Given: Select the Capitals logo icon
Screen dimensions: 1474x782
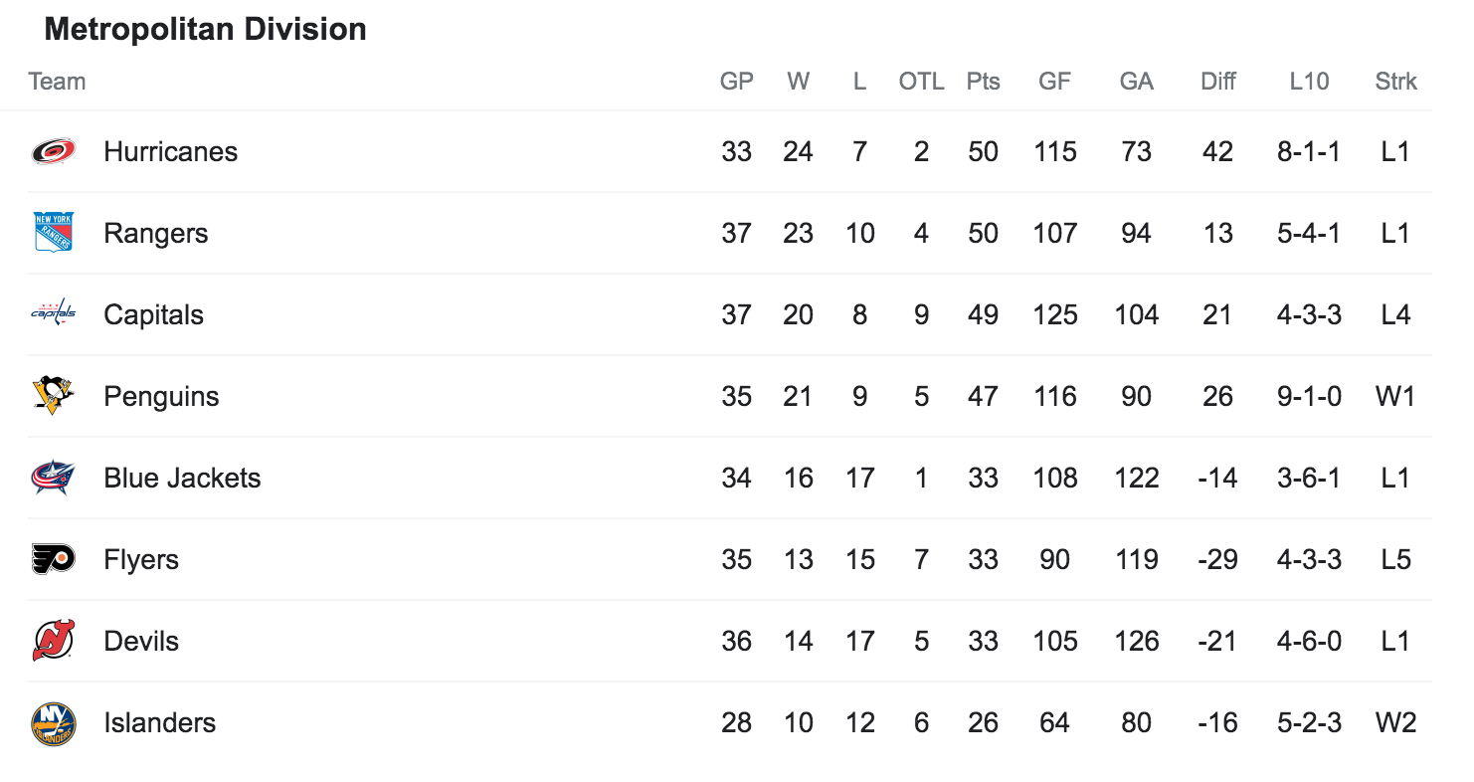Looking at the screenshot, I should 53,314.
